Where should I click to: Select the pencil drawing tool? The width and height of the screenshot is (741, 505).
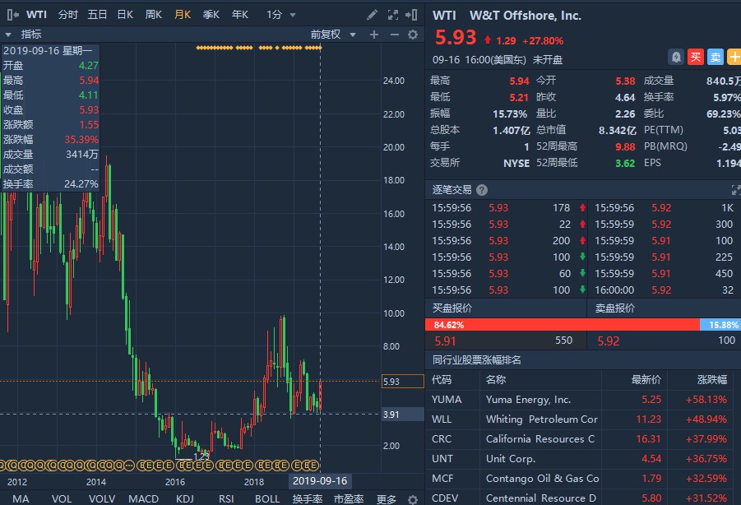coord(373,15)
